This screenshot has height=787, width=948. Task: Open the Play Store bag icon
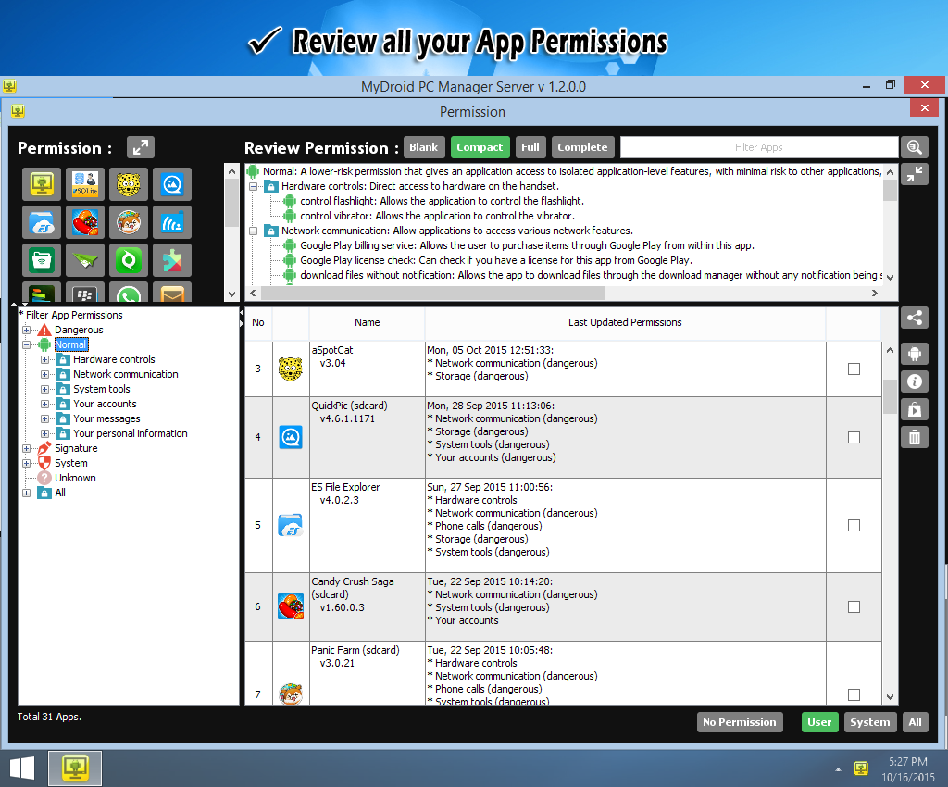915,409
